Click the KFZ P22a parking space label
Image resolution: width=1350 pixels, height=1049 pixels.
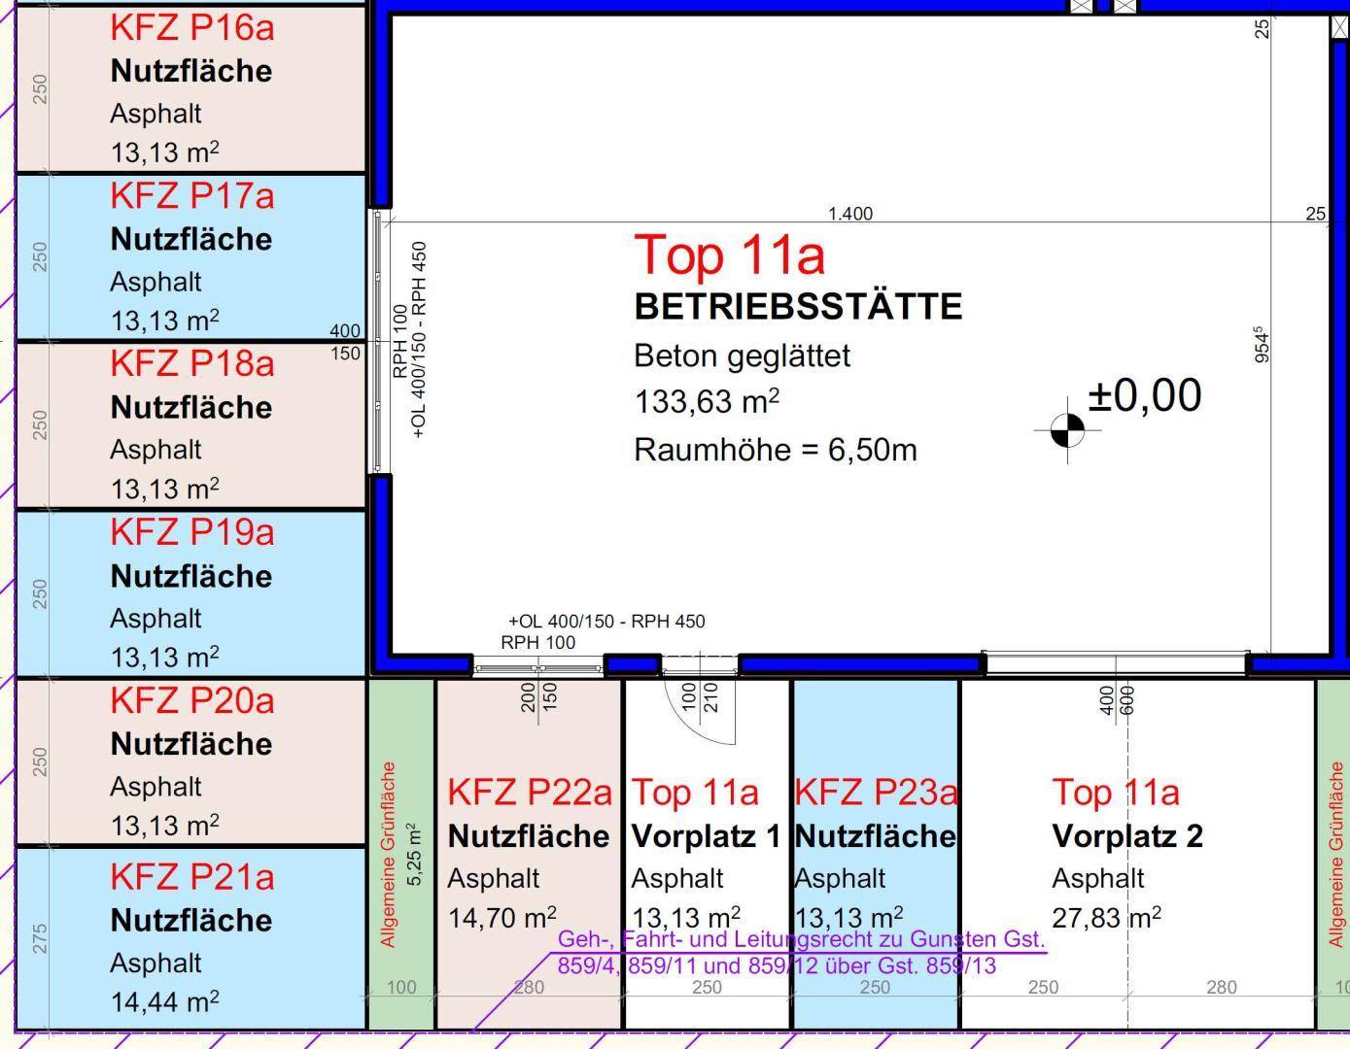tap(529, 793)
